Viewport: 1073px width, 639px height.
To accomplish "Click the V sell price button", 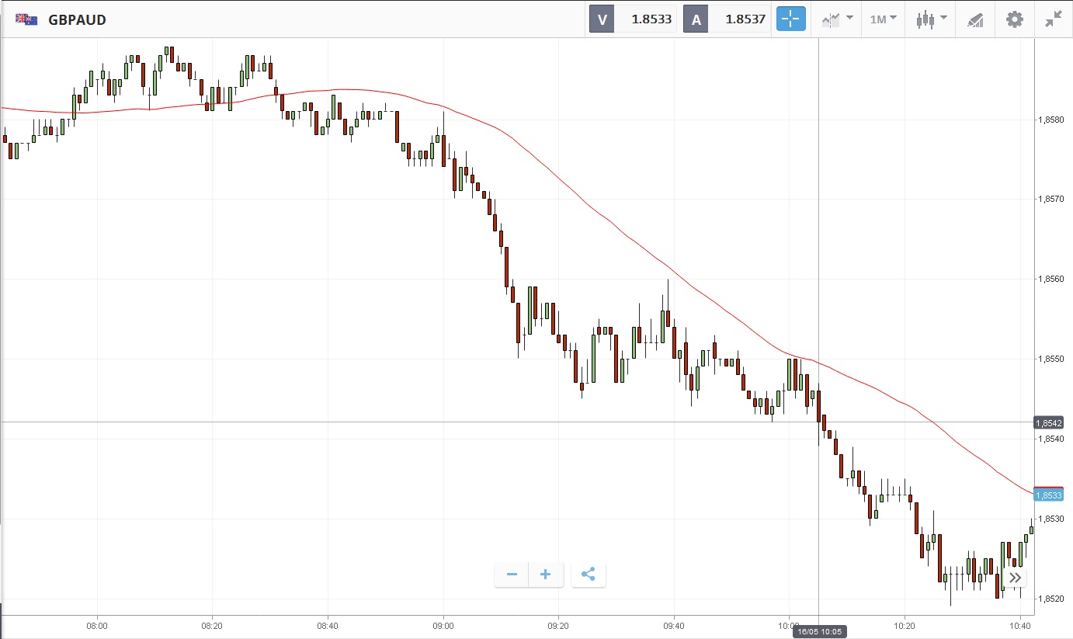I will pos(633,19).
